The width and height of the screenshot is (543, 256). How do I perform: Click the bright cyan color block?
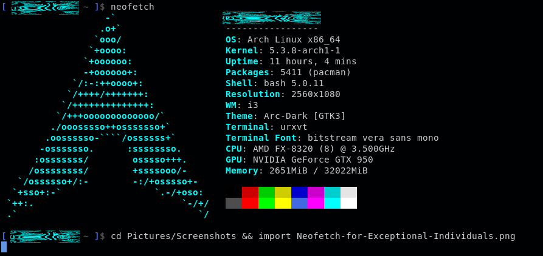[333, 203]
